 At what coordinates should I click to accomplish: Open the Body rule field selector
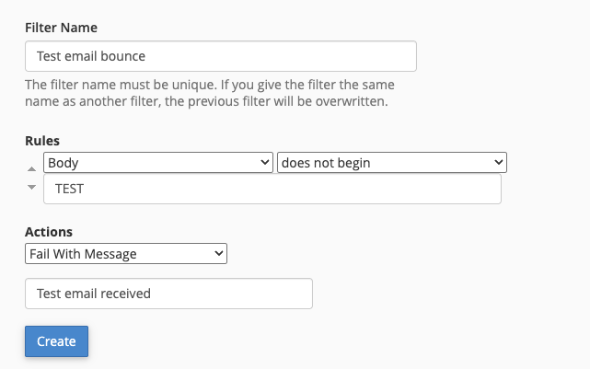pyautogui.click(x=158, y=163)
